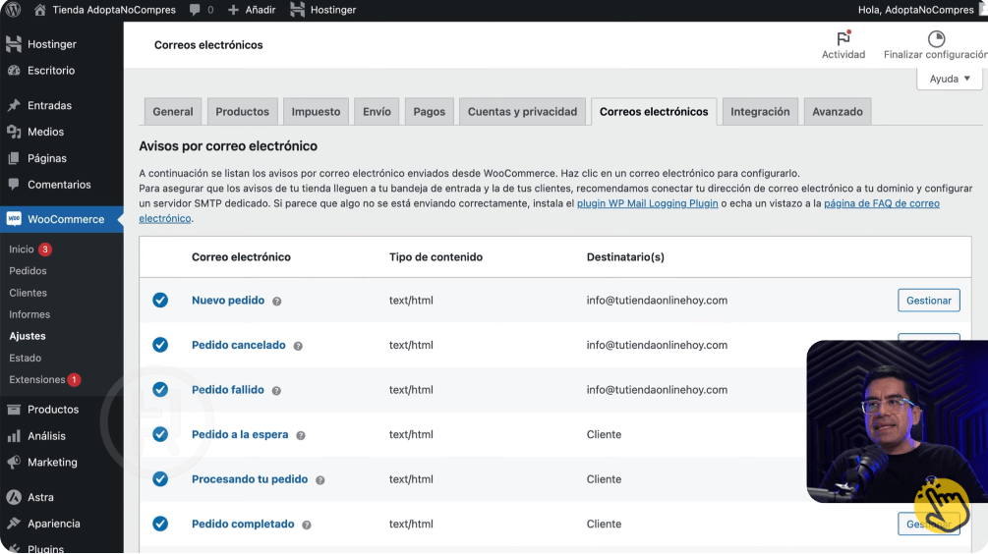This screenshot has width=988, height=554.
Task: Open the Cuentas y privacidad tab
Action: coord(522,111)
